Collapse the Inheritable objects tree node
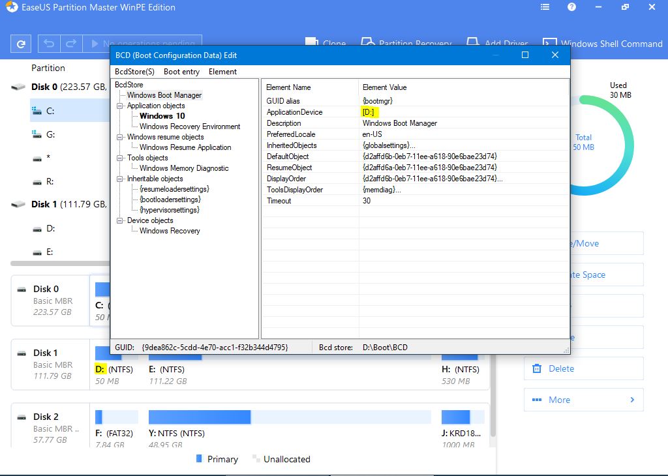 click(121, 179)
